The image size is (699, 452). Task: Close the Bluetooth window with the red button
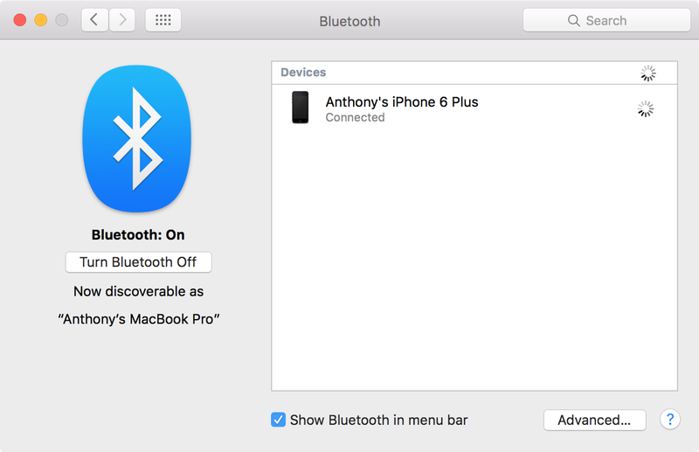(x=19, y=20)
